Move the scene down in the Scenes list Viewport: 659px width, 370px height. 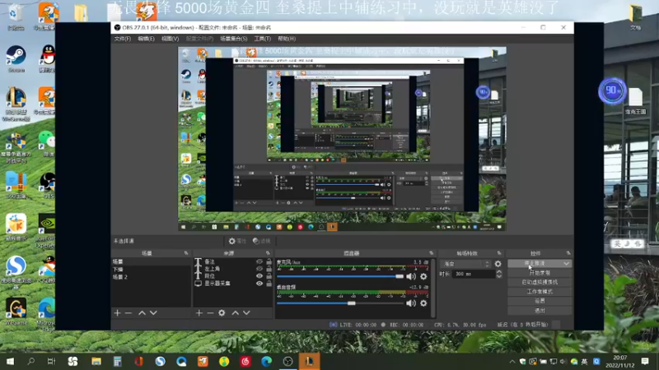point(153,313)
